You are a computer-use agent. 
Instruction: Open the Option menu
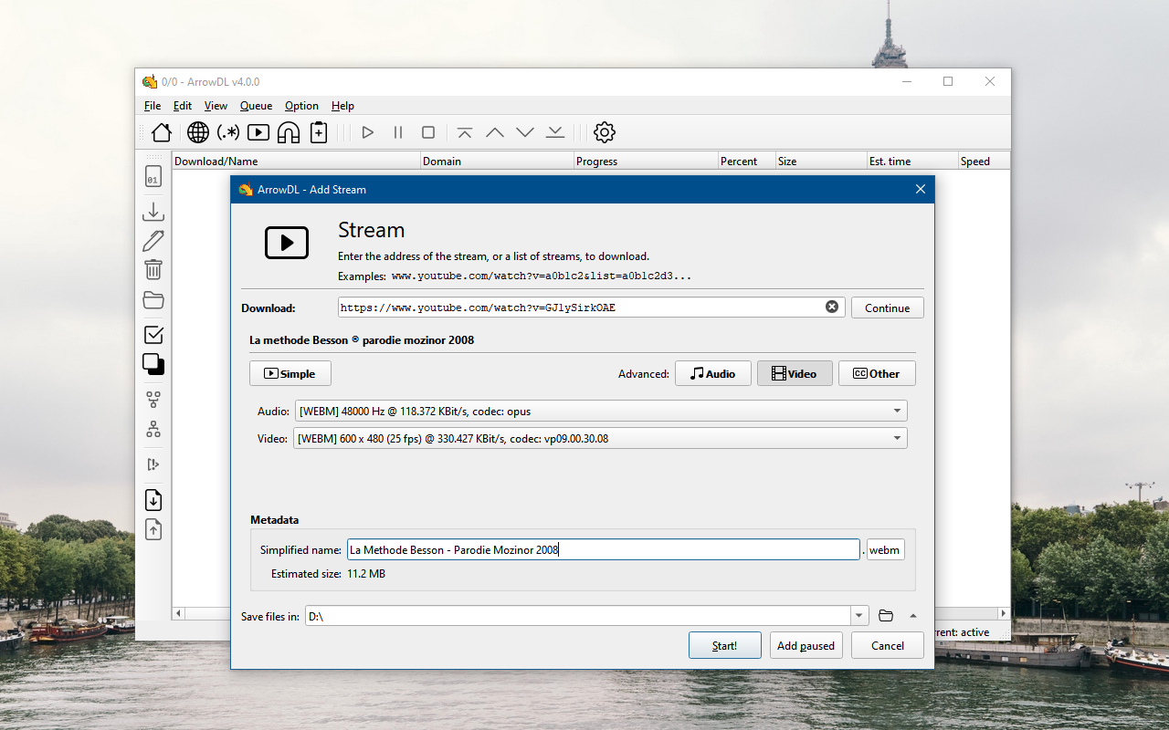301,105
